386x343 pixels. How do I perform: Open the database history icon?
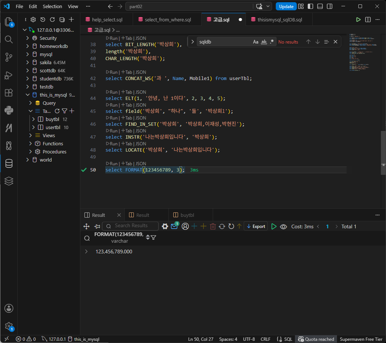pos(43,20)
